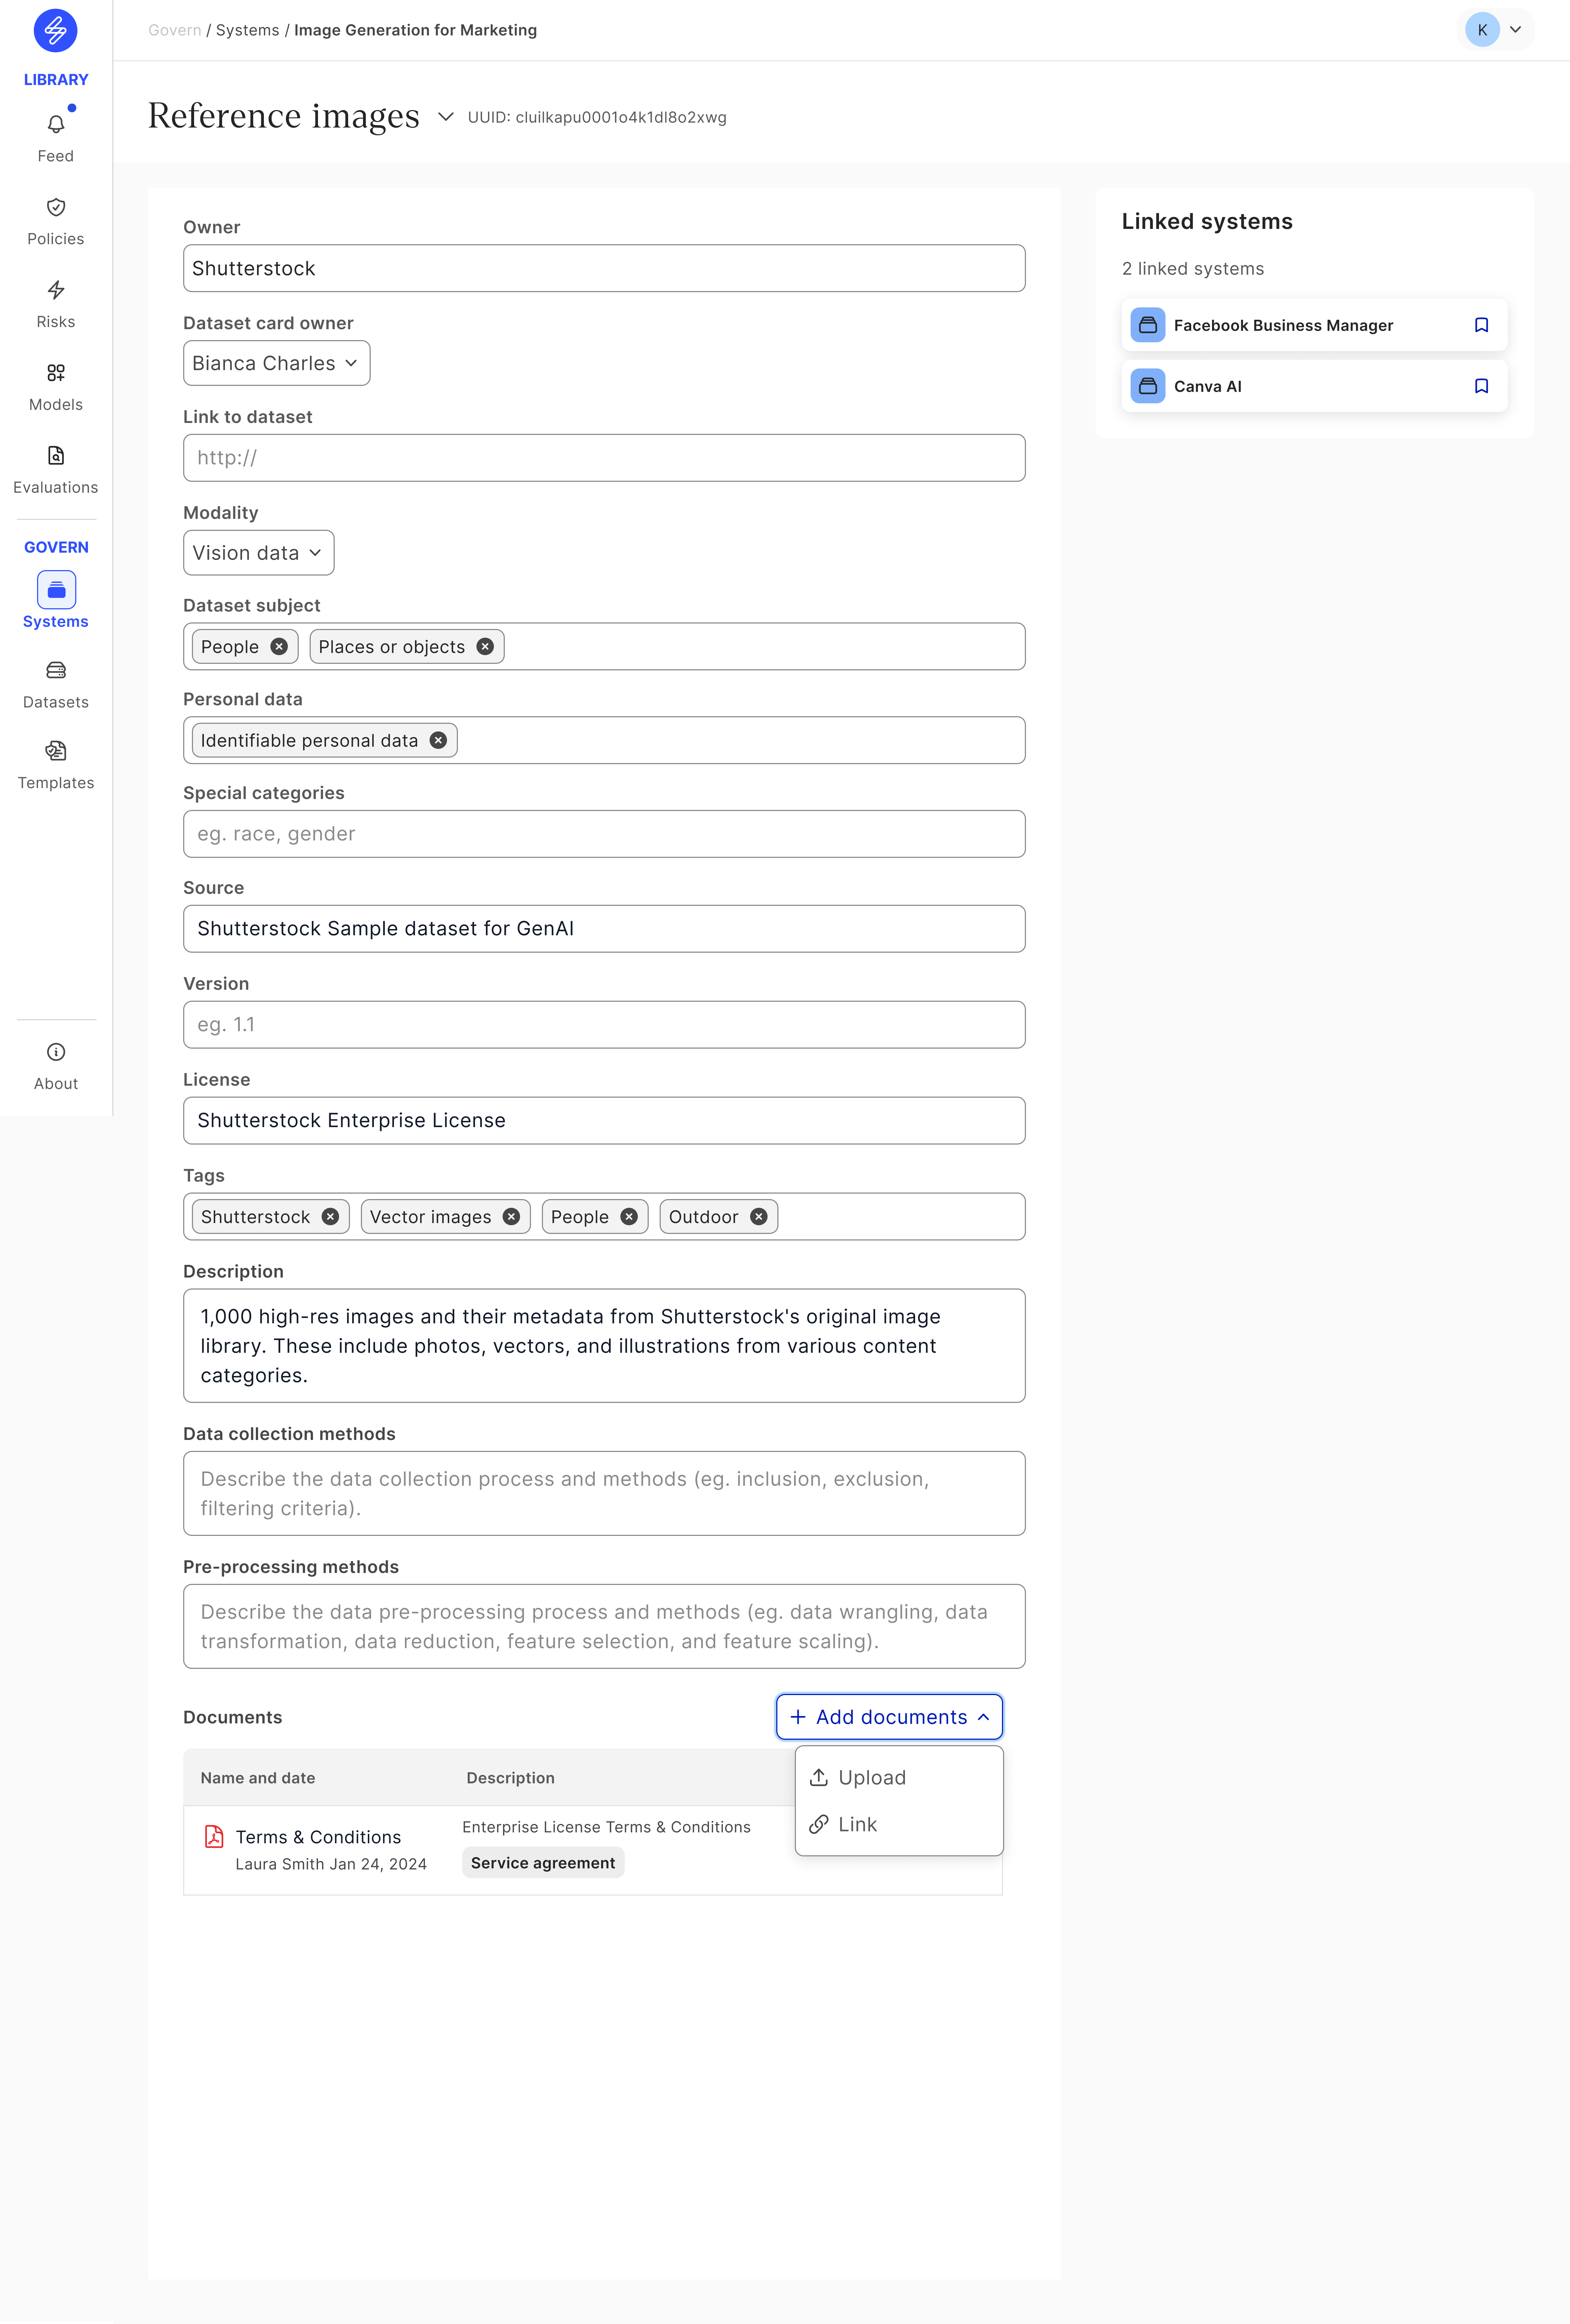Focus the Version input field
This screenshot has width=1570, height=2324.
(604, 1025)
